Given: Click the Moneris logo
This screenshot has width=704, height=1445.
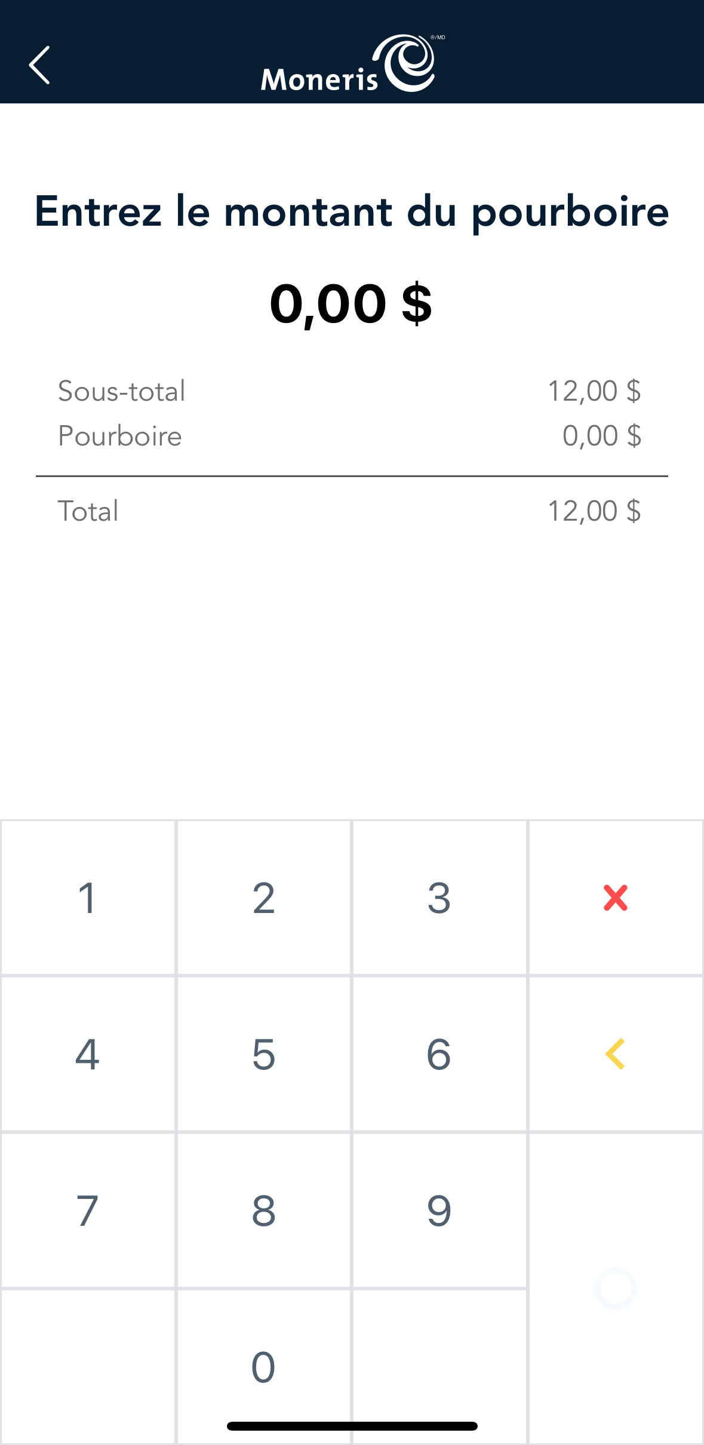Looking at the screenshot, I should [x=352, y=64].
